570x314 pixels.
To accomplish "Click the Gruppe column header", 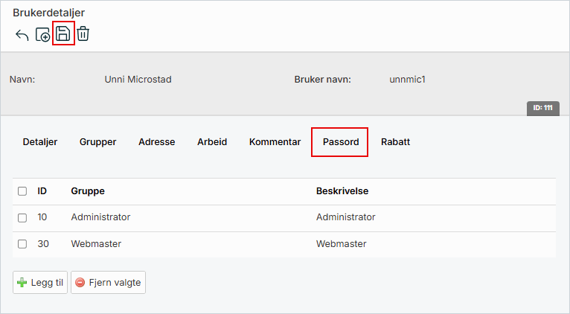I will 87,191.
